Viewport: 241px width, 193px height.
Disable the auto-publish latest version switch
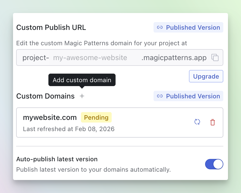tap(214, 164)
